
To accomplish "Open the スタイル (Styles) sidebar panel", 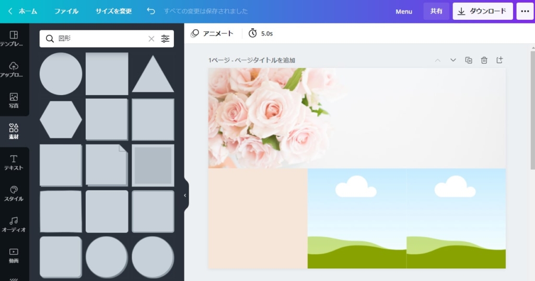I will point(14,193).
